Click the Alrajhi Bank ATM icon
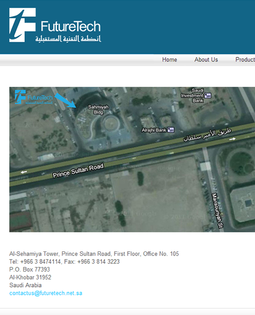This screenshot has width=255, height=315. click(171, 130)
